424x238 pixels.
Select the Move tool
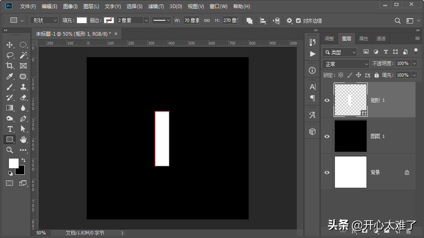click(x=9, y=45)
